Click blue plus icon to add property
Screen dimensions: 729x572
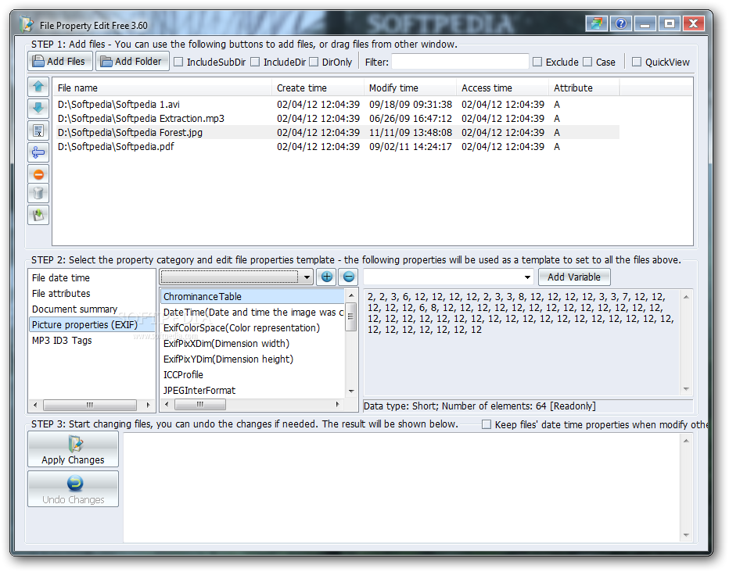[327, 277]
